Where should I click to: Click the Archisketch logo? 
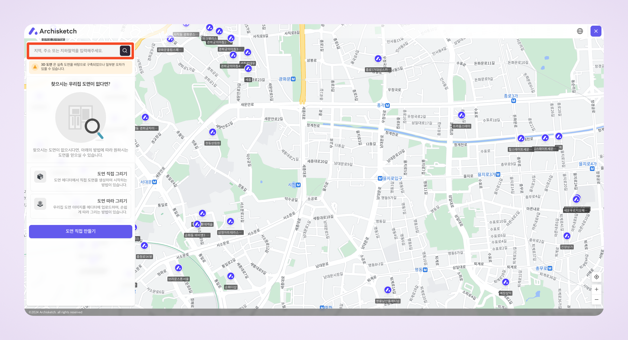(x=53, y=31)
